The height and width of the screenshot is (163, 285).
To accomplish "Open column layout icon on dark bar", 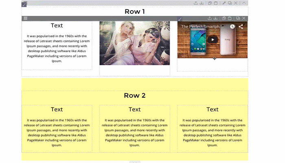I will click(x=25, y=18).
